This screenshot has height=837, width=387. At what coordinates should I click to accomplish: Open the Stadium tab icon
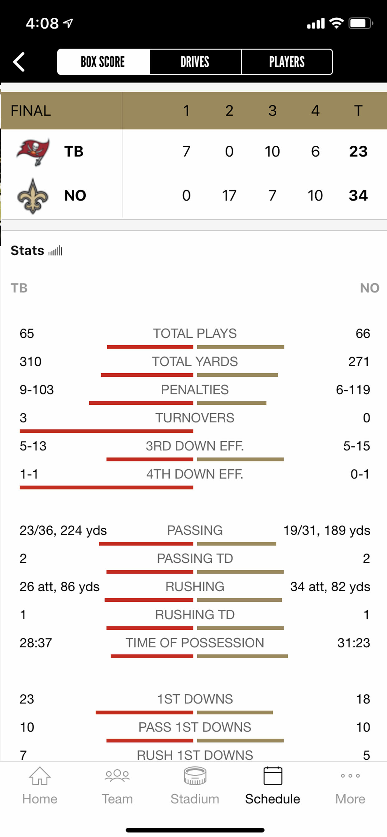(x=195, y=776)
